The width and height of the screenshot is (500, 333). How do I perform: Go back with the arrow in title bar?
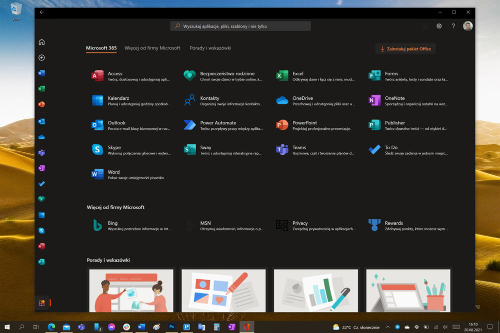point(42,12)
